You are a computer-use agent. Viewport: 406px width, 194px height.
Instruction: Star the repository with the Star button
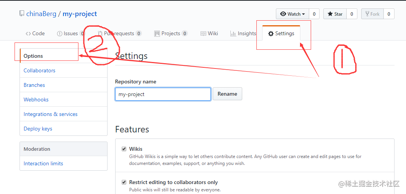click(335, 14)
